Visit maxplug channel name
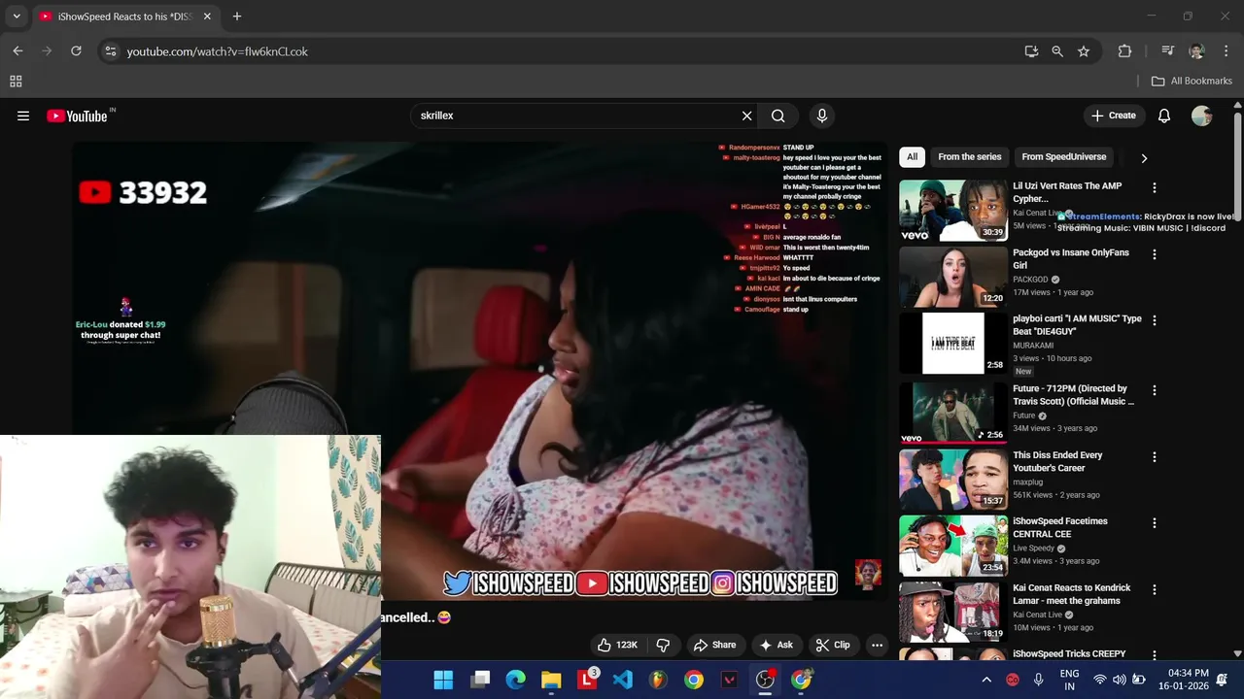The height and width of the screenshot is (699, 1244). click(x=1027, y=482)
